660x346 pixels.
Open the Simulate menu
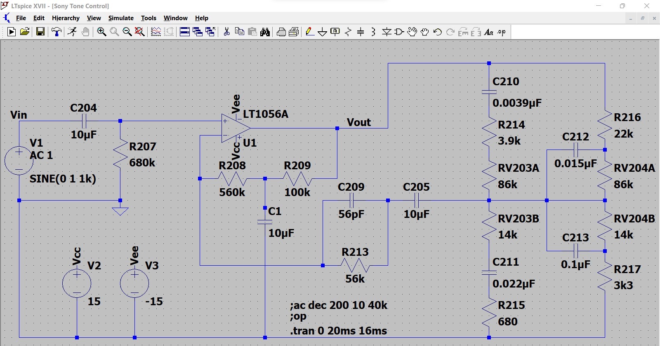coord(121,18)
